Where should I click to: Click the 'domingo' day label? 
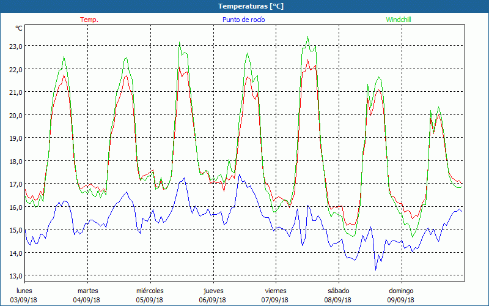tap(401, 291)
